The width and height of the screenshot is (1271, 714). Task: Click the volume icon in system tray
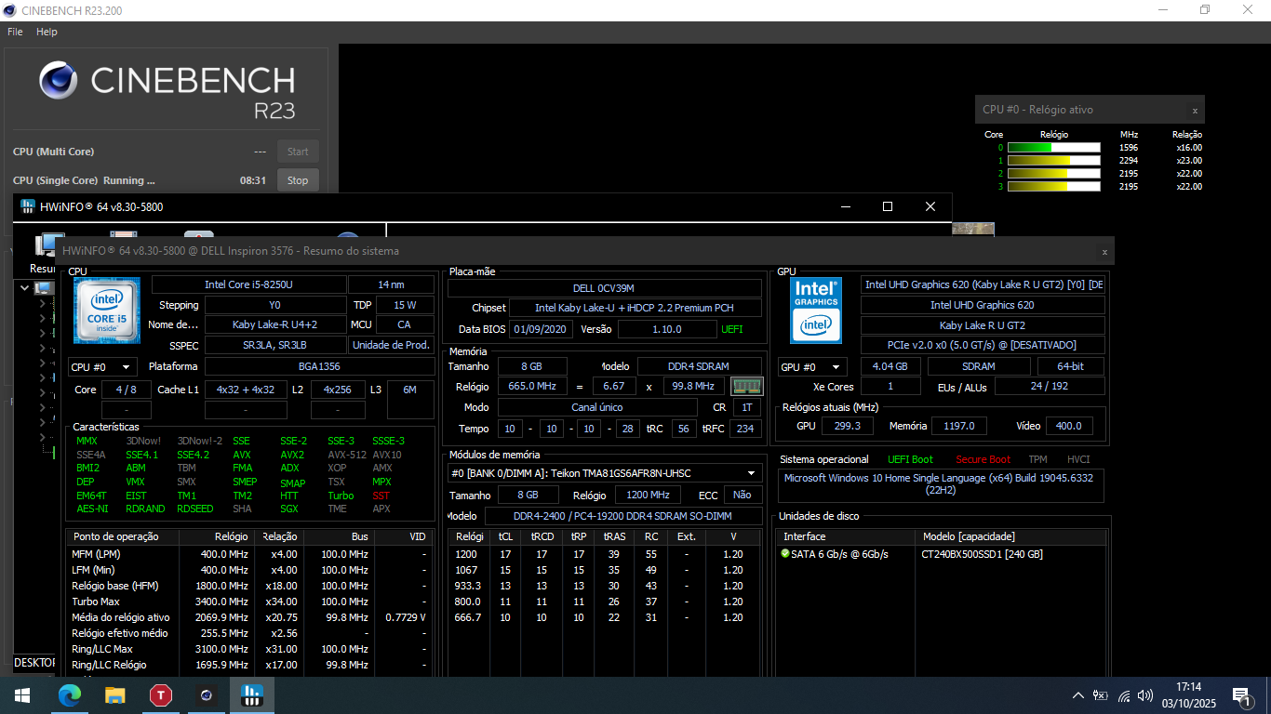1145,695
